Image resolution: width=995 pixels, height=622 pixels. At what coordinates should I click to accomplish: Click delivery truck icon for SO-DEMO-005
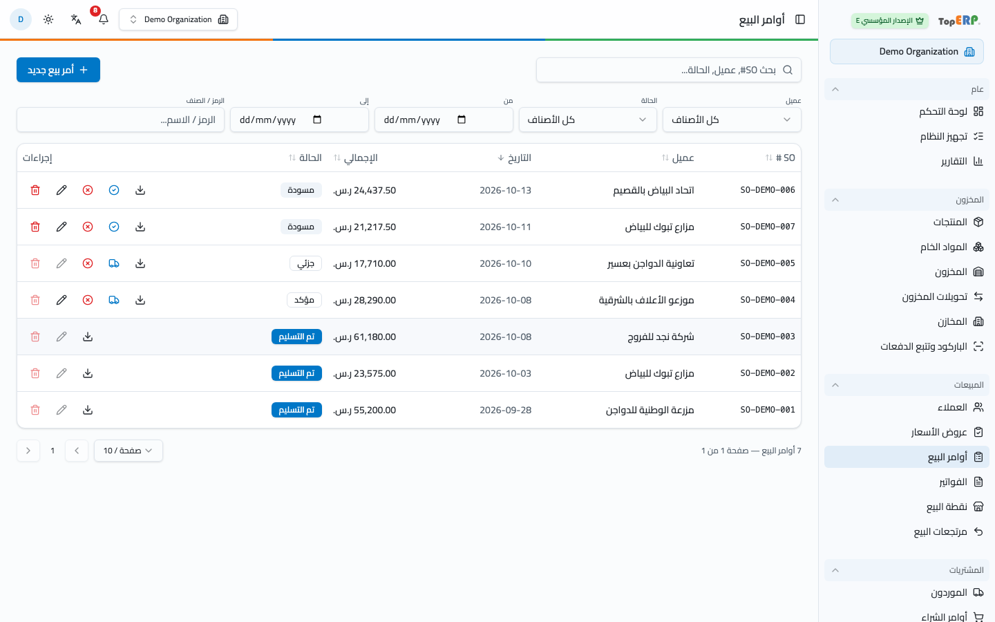point(114,263)
